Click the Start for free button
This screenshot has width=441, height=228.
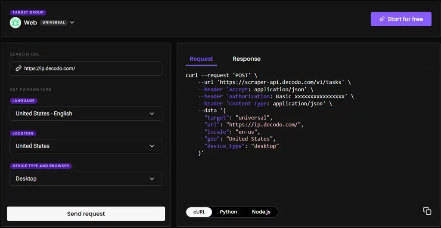pyautogui.click(x=401, y=19)
